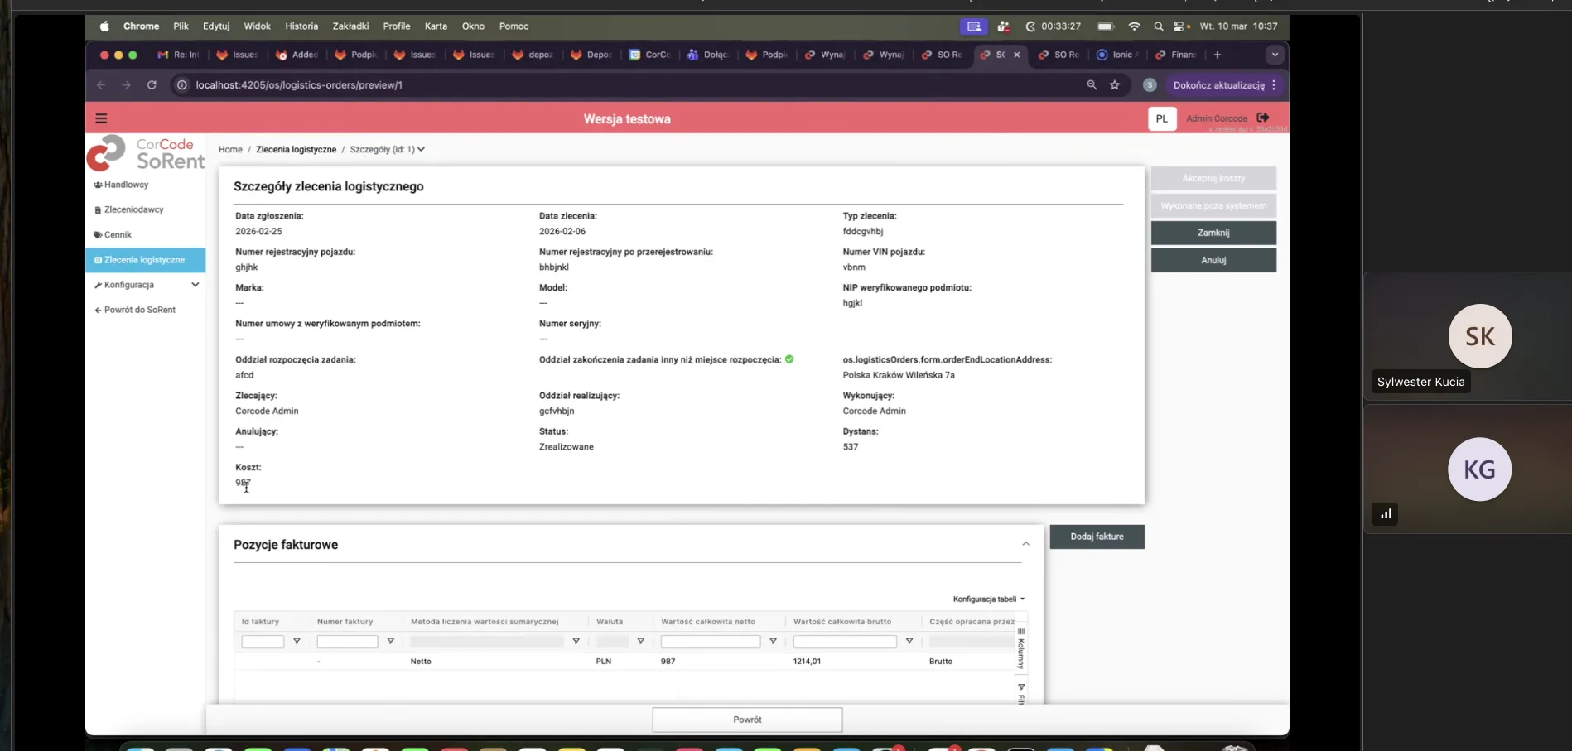1572x751 pixels.
Task: Click the bookmark star in the address bar
Action: [1114, 84]
